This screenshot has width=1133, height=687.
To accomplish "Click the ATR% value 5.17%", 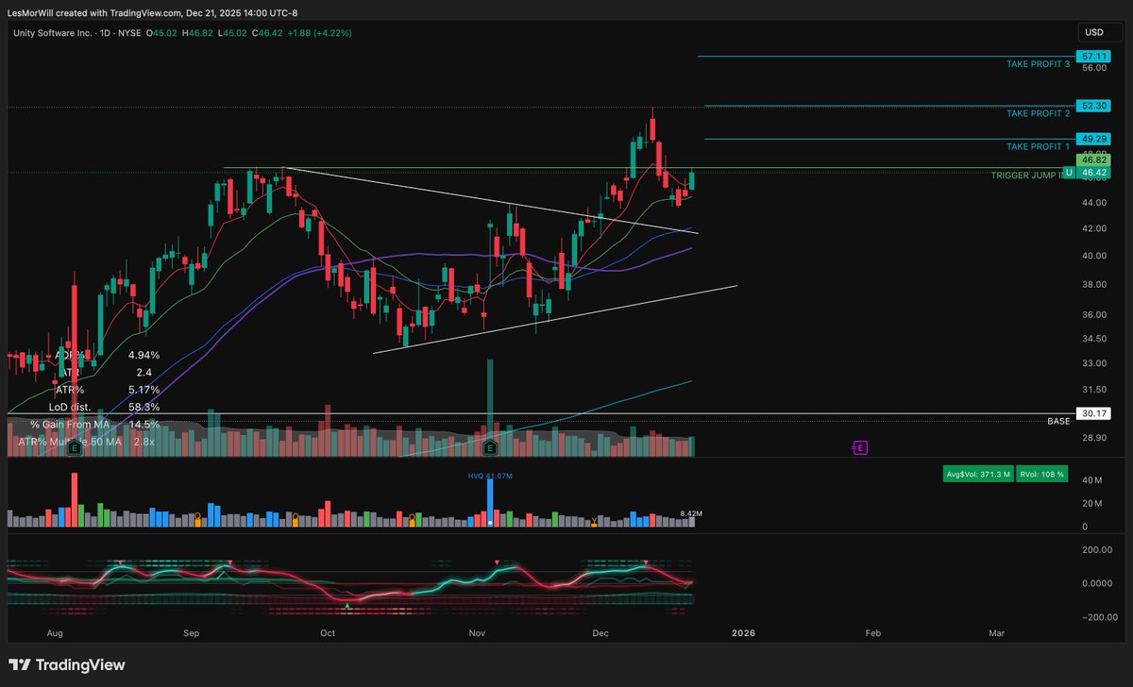I will pos(144,389).
